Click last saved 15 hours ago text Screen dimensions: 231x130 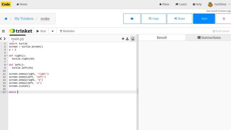(219, 11)
